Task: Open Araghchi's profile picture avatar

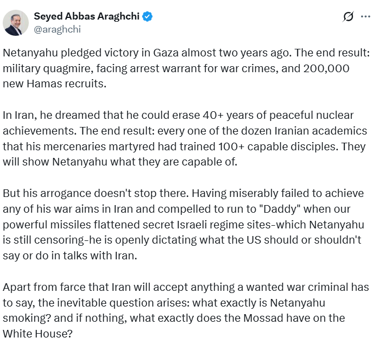Action: [16, 23]
